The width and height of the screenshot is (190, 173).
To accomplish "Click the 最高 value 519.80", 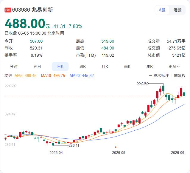I will click(x=108, y=41).
